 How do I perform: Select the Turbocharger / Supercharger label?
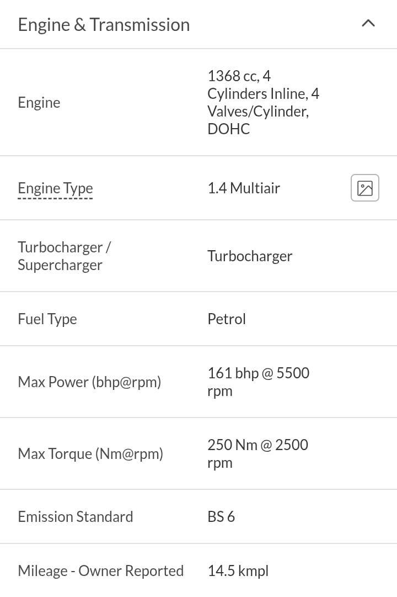coord(65,256)
